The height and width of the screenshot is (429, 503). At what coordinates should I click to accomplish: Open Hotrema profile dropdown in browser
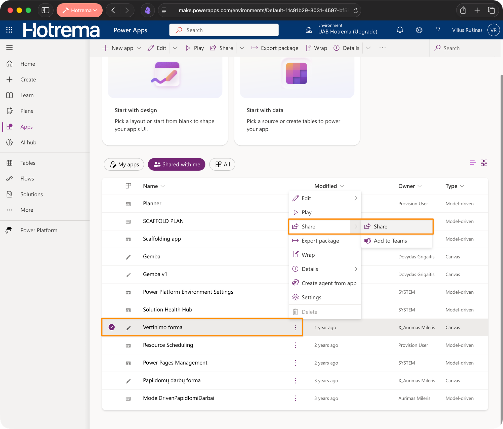[x=79, y=10]
